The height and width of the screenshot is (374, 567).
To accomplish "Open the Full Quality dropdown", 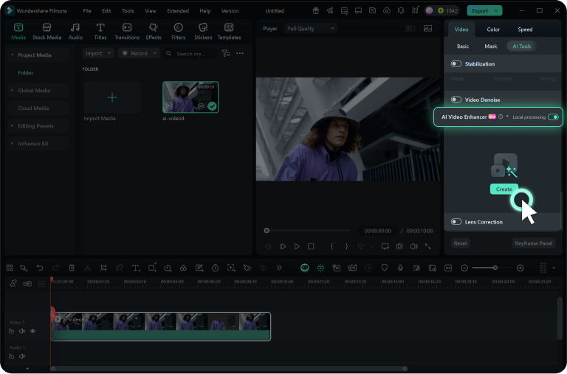I will coord(311,29).
